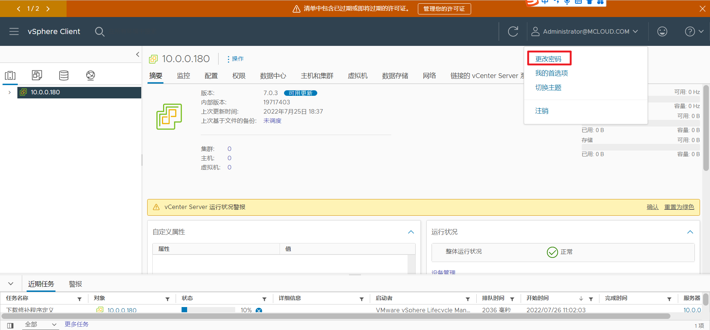Open the 未调度 backup link
Image resolution: width=710 pixels, height=330 pixels.
(x=272, y=121)
